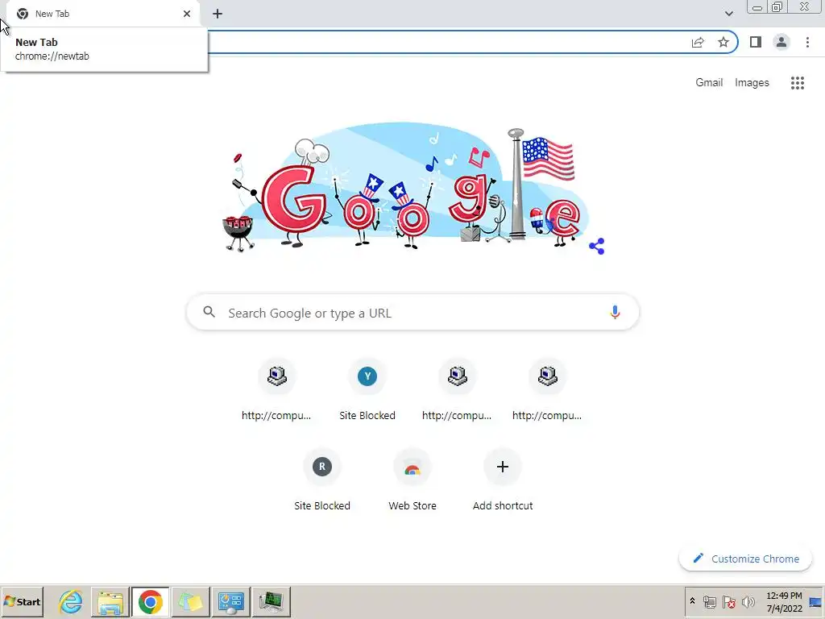This screenshot has width=825, height=619.
Task: Open Chrome's three-dot menu
Action: pyautogui.click(x=807, y=42)
